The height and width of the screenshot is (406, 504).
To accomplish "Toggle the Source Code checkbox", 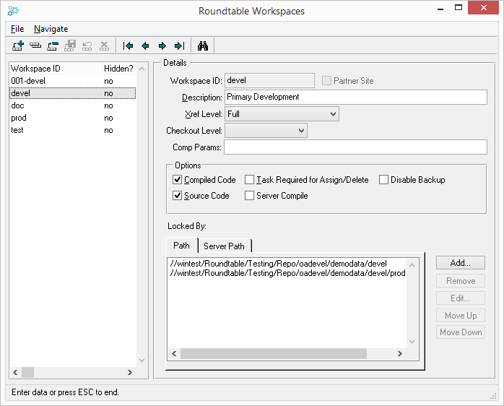I will (178, 196).
